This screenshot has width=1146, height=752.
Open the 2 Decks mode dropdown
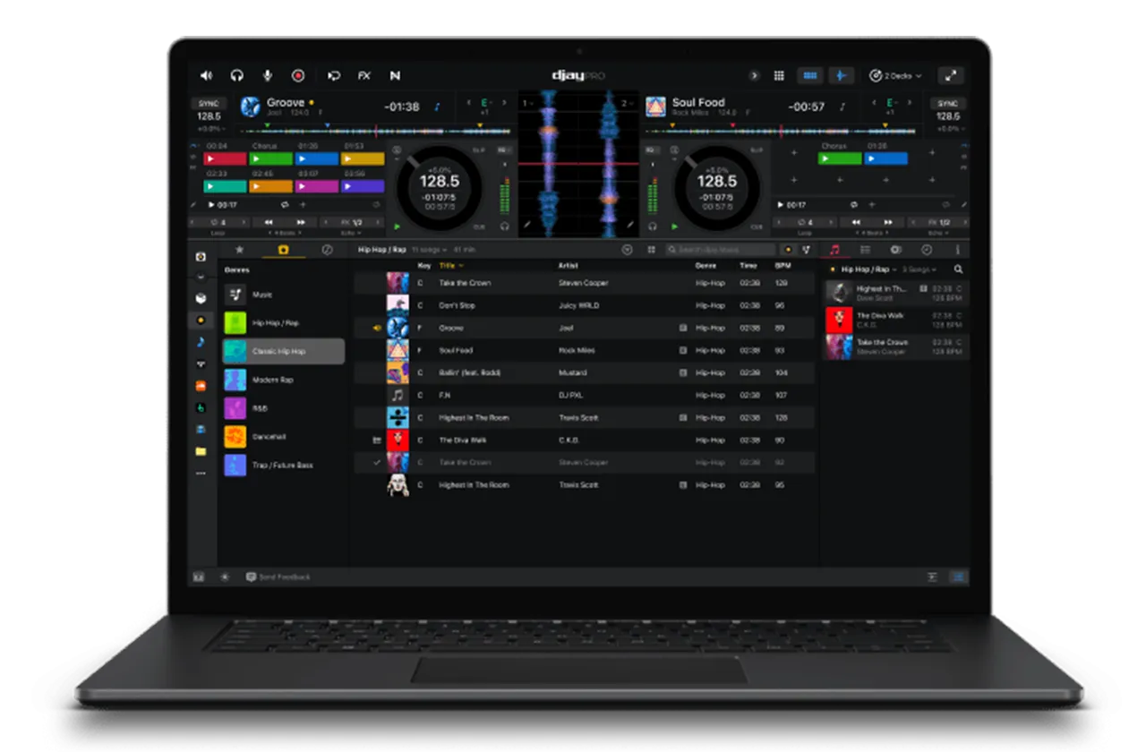coord(895,76)
